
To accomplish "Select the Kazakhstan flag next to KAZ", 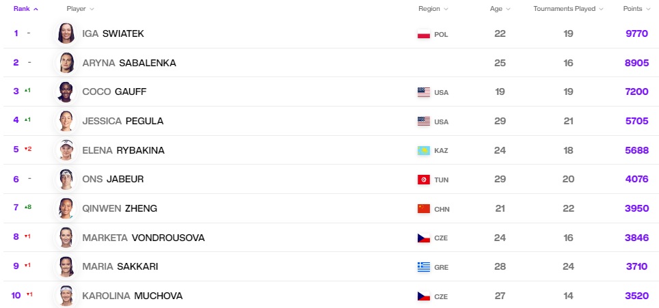I will [x=424, y=151].
